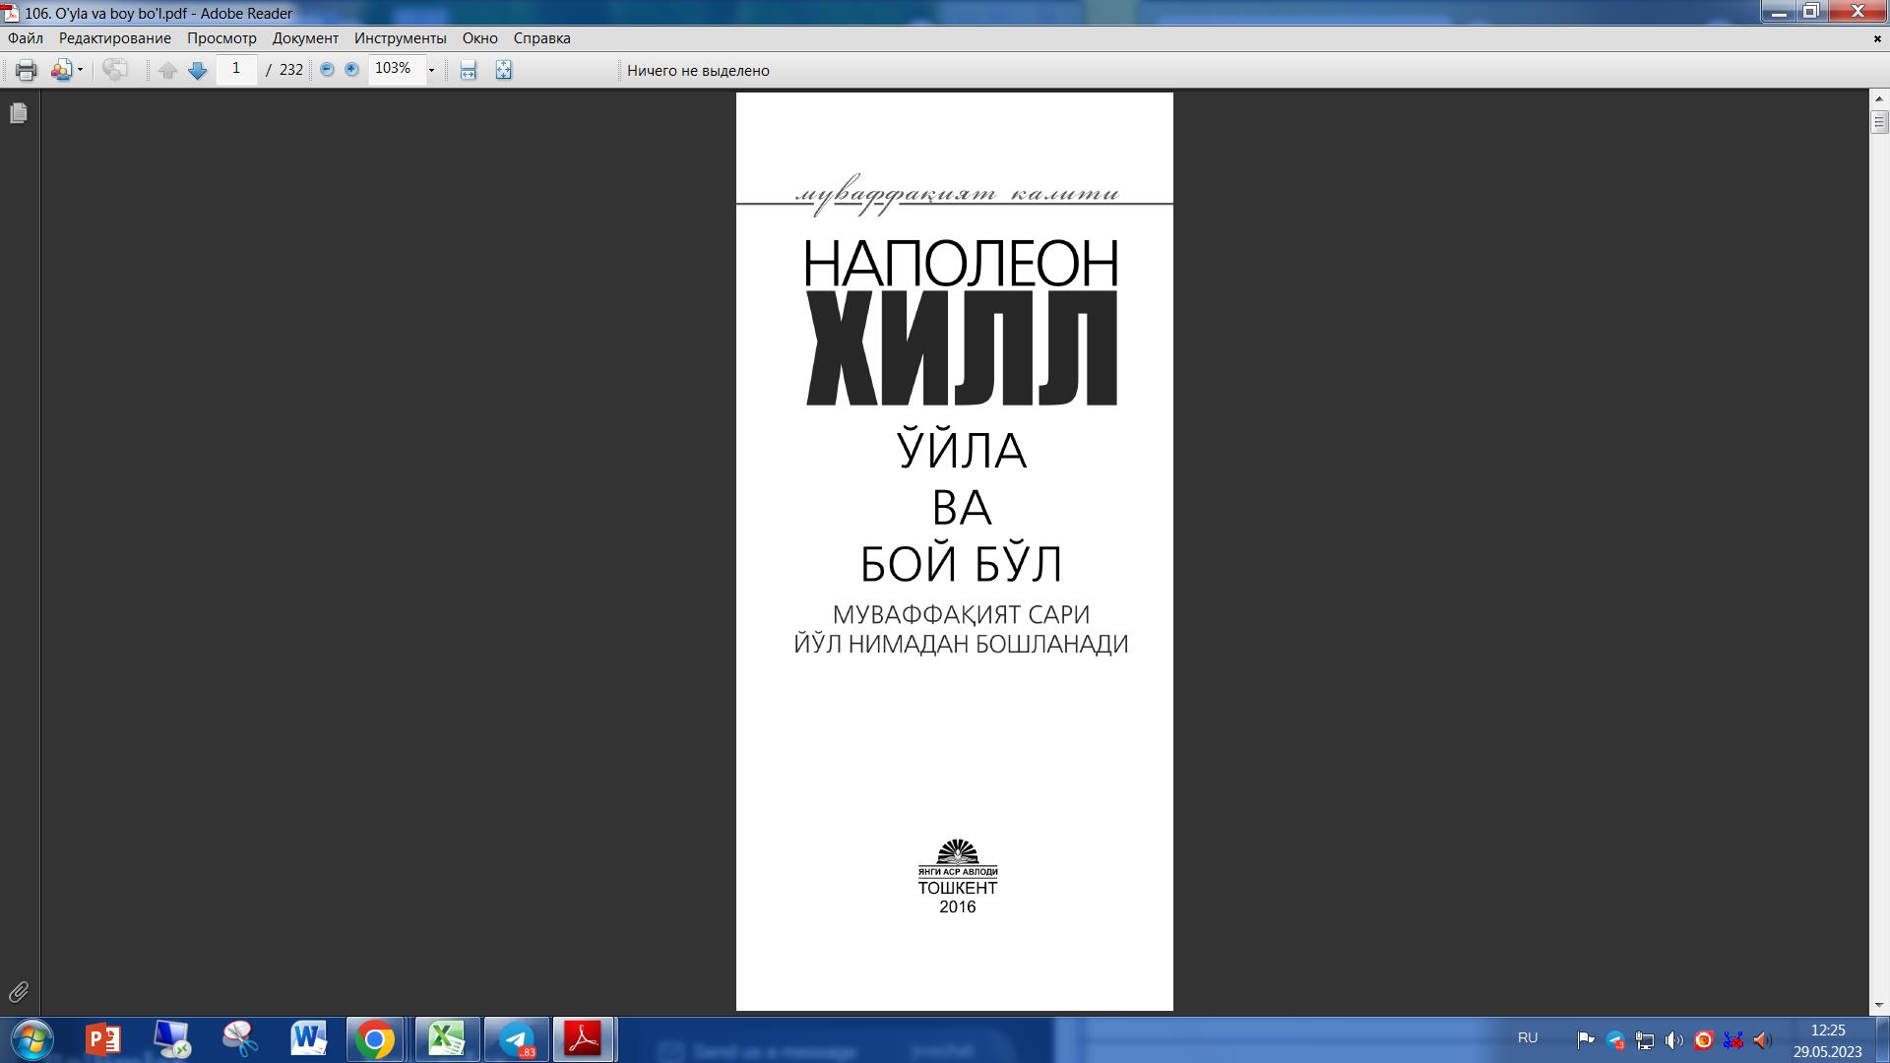Viewport: 1890px width, 1063px height.
Task: Click the zoom in plus button
Action: 351,70
